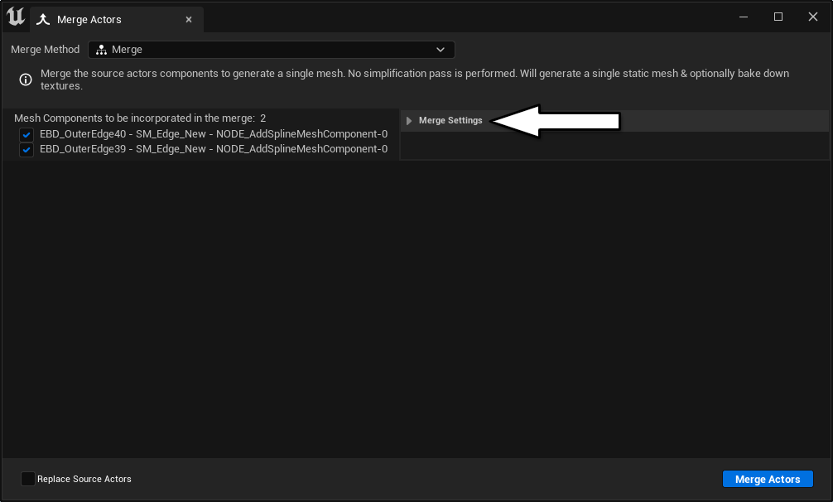Select the Merge Actors tab
This screenshot has width=833, height=502.
(89, 19)
